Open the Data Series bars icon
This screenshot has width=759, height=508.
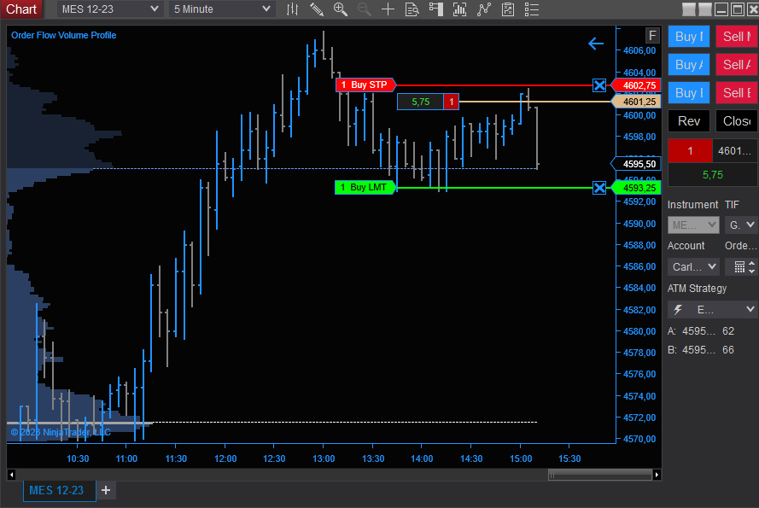click(292, 9)
